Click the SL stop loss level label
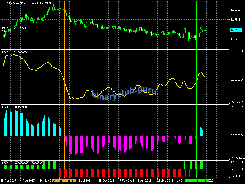 [3, 31]
